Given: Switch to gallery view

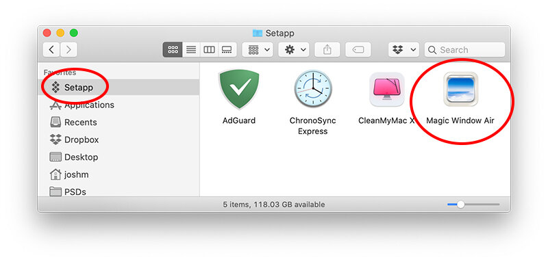Looking at the screenshot, I should [227, 49].
